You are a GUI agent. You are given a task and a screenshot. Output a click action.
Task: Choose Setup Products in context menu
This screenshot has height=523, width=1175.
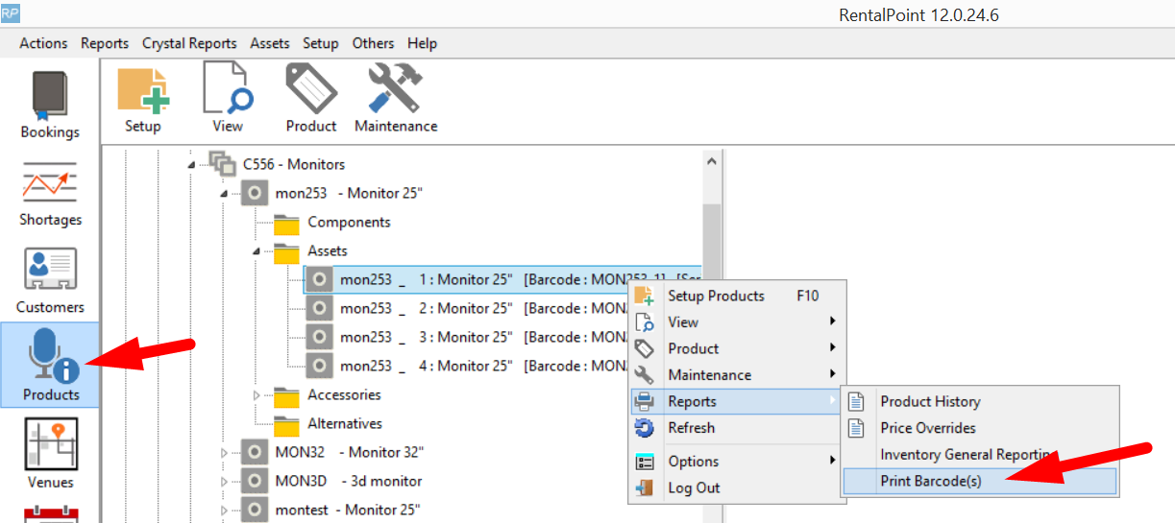coord(737,296)
